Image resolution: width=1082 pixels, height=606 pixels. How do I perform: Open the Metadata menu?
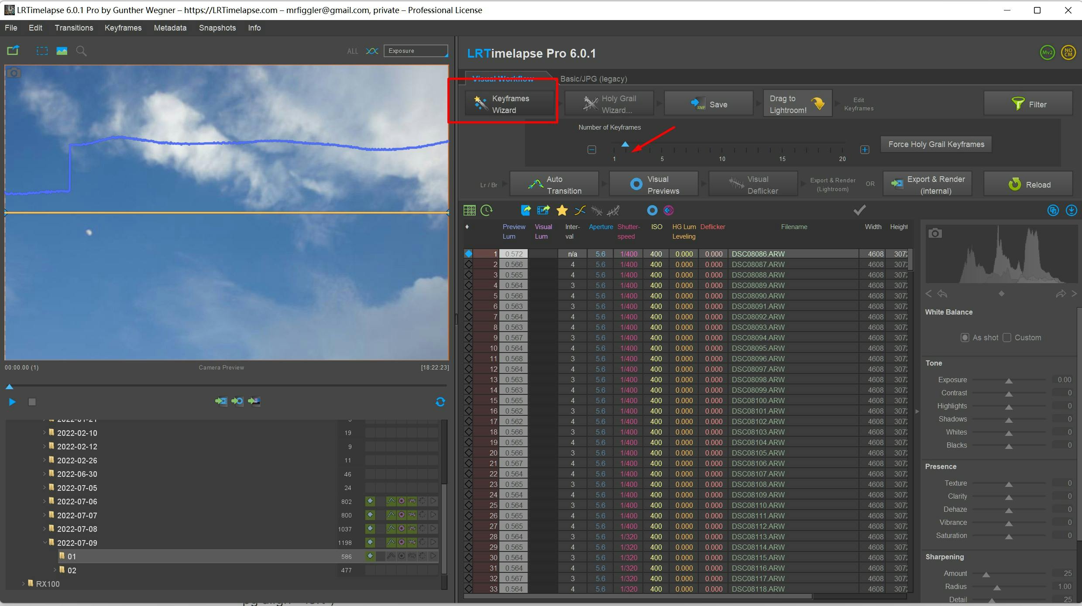pyautogui.click(x=170, y=28)
